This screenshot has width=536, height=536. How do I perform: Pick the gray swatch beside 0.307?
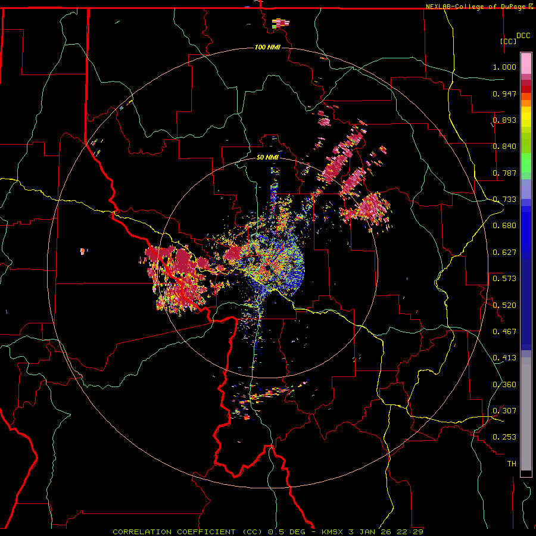[x=526, y=414]
